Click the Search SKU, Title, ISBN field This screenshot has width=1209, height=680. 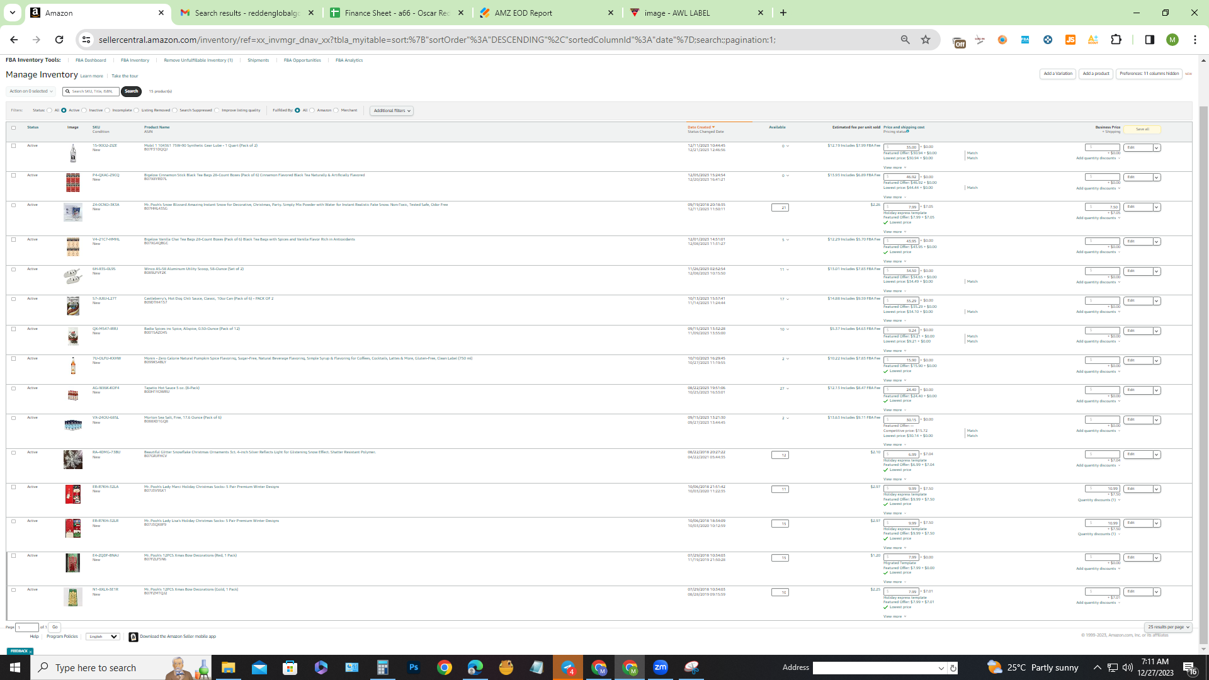pyautogui.click(x=91, y=91)
